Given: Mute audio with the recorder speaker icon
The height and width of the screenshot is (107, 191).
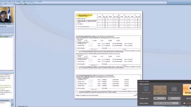Looking at the screenshot, I should 184,103.
